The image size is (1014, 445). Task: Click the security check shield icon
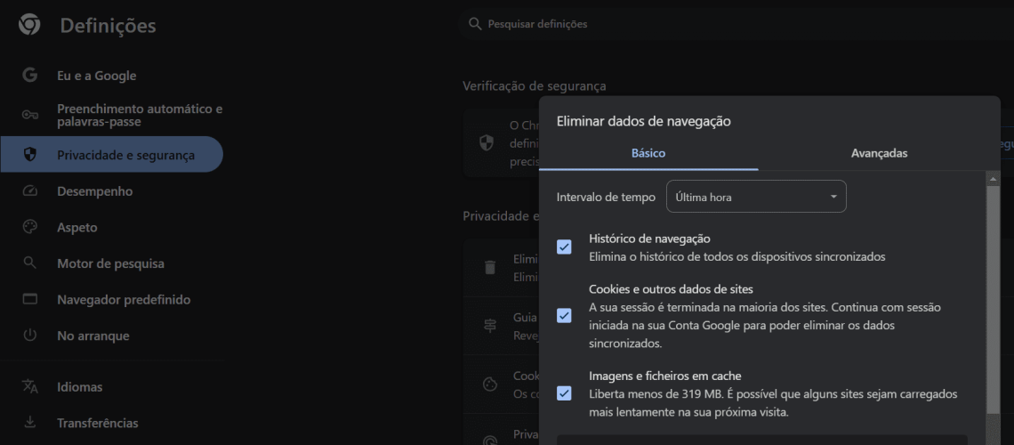click(x=487, y=143)
